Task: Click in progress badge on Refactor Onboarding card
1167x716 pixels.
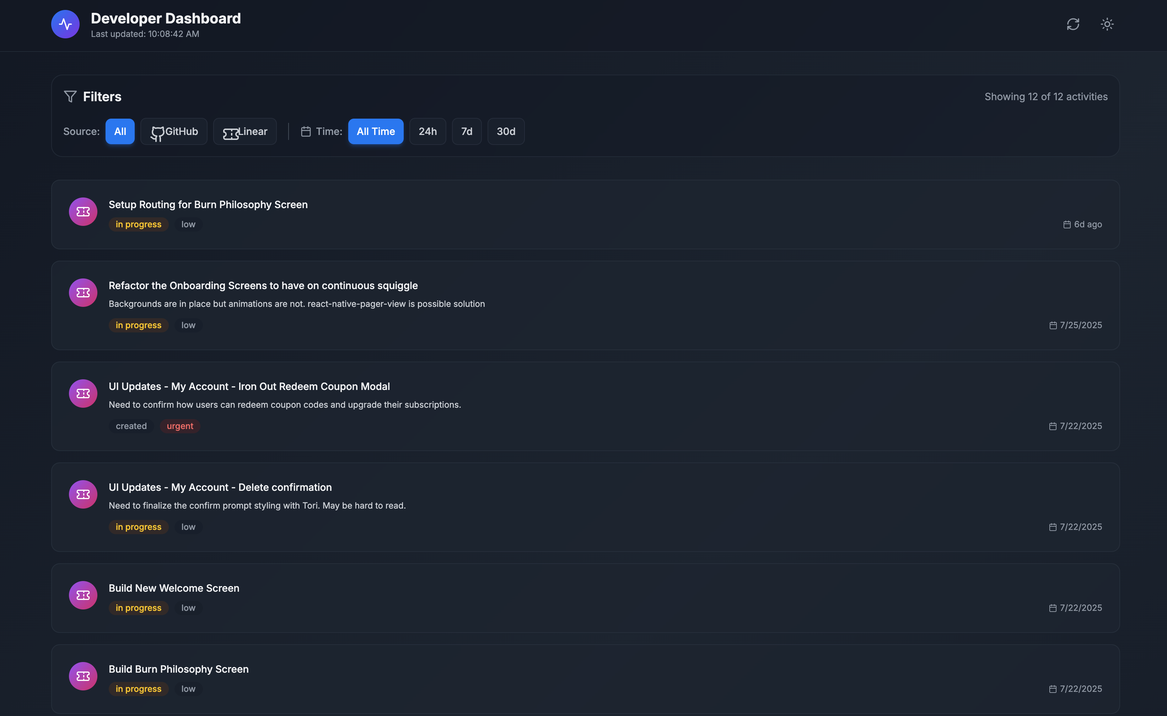Action: (138, 325)
